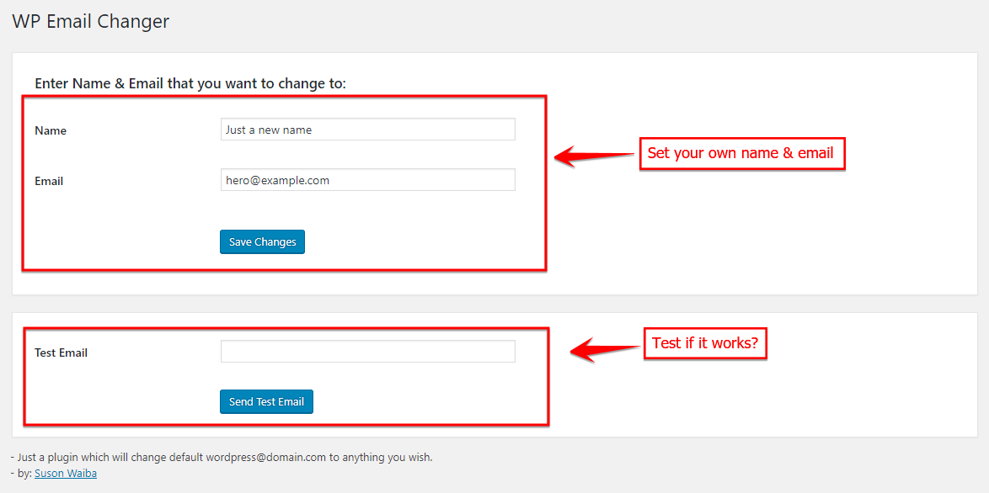Click the 'Just a new name' text
Screen dimensions: 989x493
coord(269,130)
